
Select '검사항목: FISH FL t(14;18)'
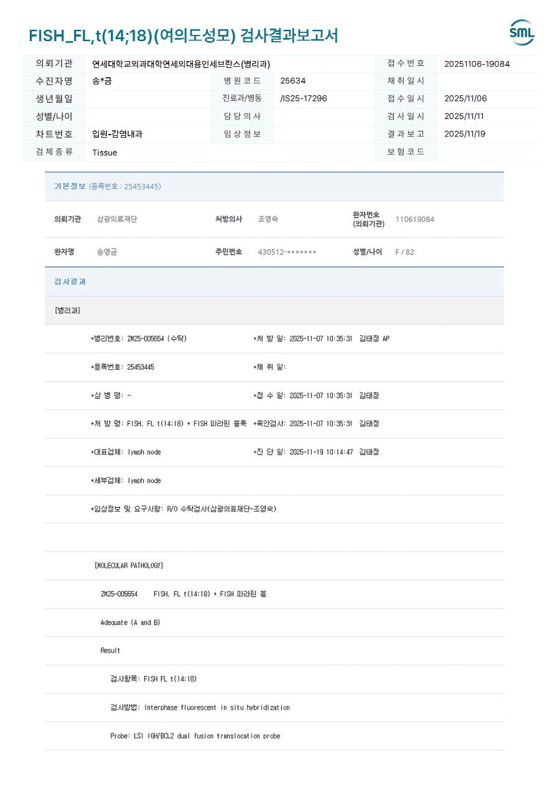pyautogui.click(x=154, y=679)
